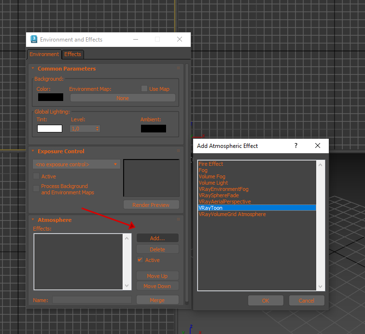Collapse the Common Parameters rollout
This screenshot has height=334, width=365.
[33, 68]
